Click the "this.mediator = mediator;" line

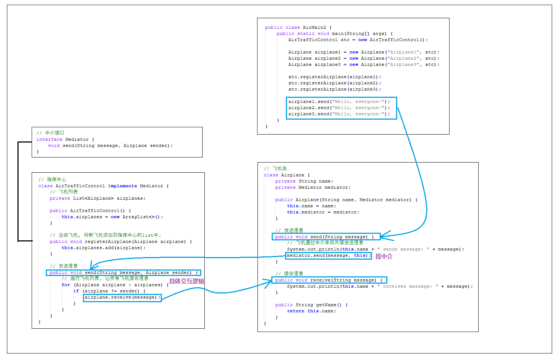click(323, 212)
